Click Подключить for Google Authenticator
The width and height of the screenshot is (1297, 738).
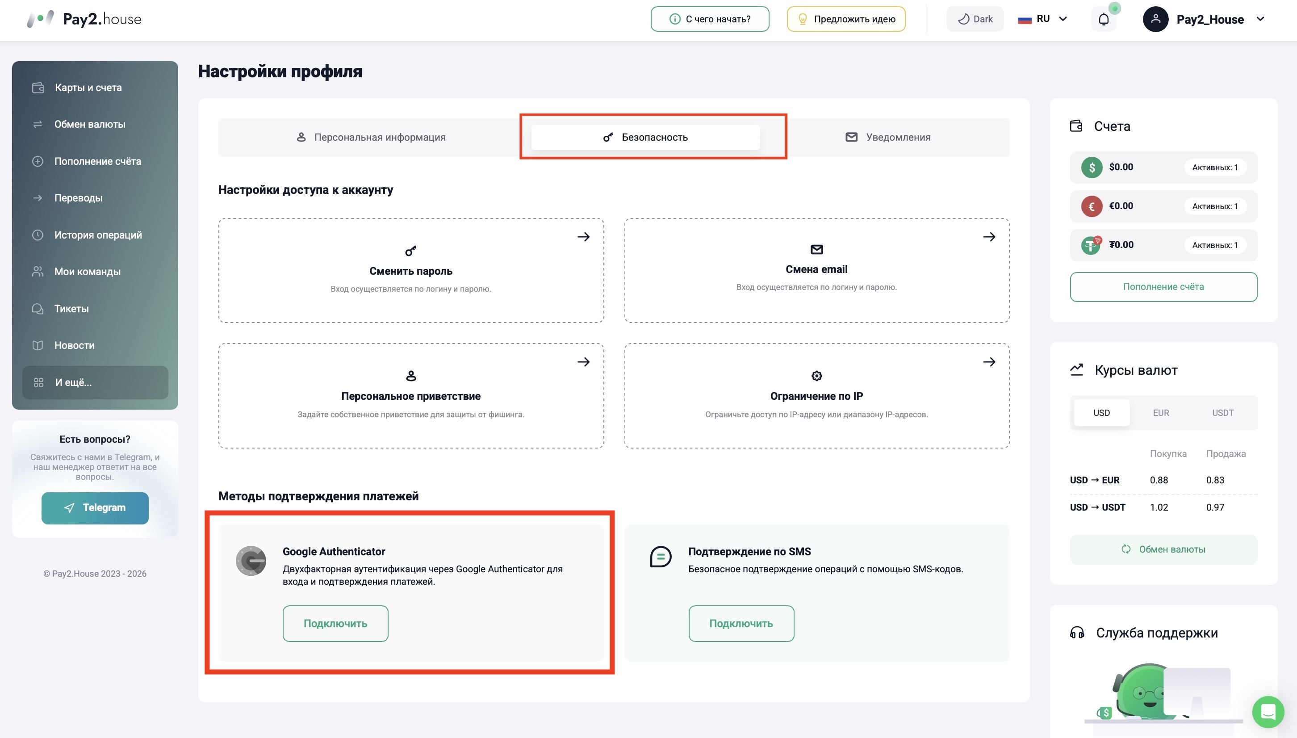point(335,624)
